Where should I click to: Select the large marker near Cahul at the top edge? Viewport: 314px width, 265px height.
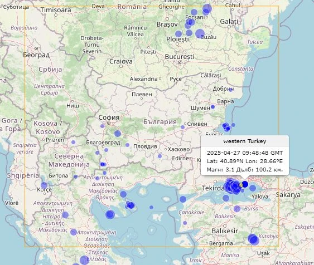(x=207, y=8)
